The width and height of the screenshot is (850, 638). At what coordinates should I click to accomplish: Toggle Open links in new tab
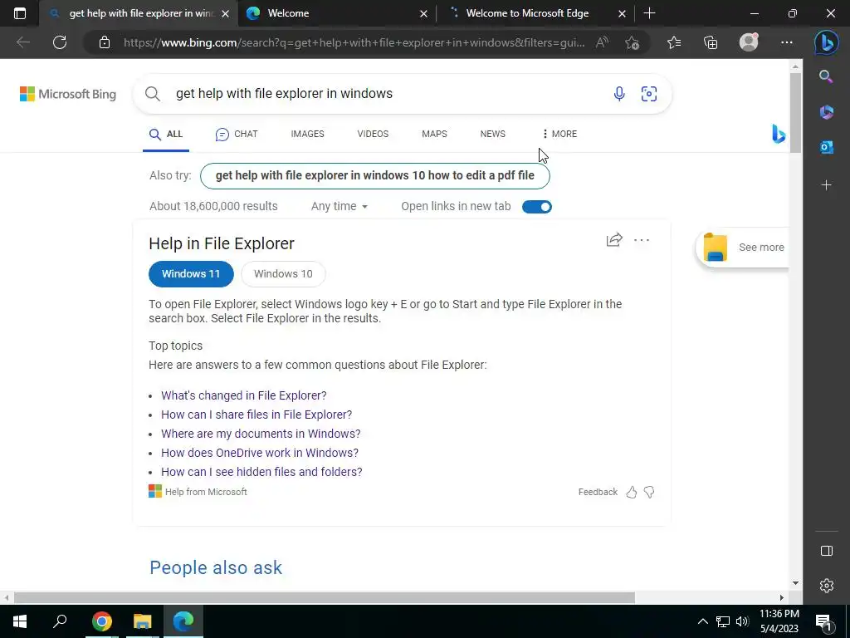point(537,207)
